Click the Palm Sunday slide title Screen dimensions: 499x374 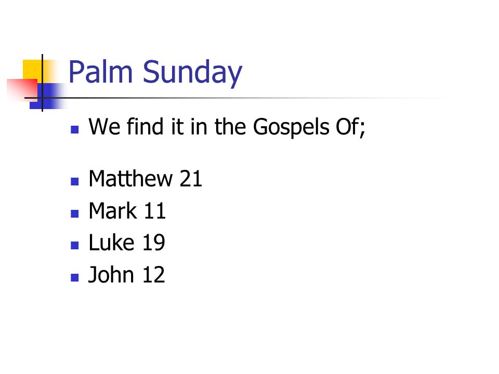pos(155,73)
